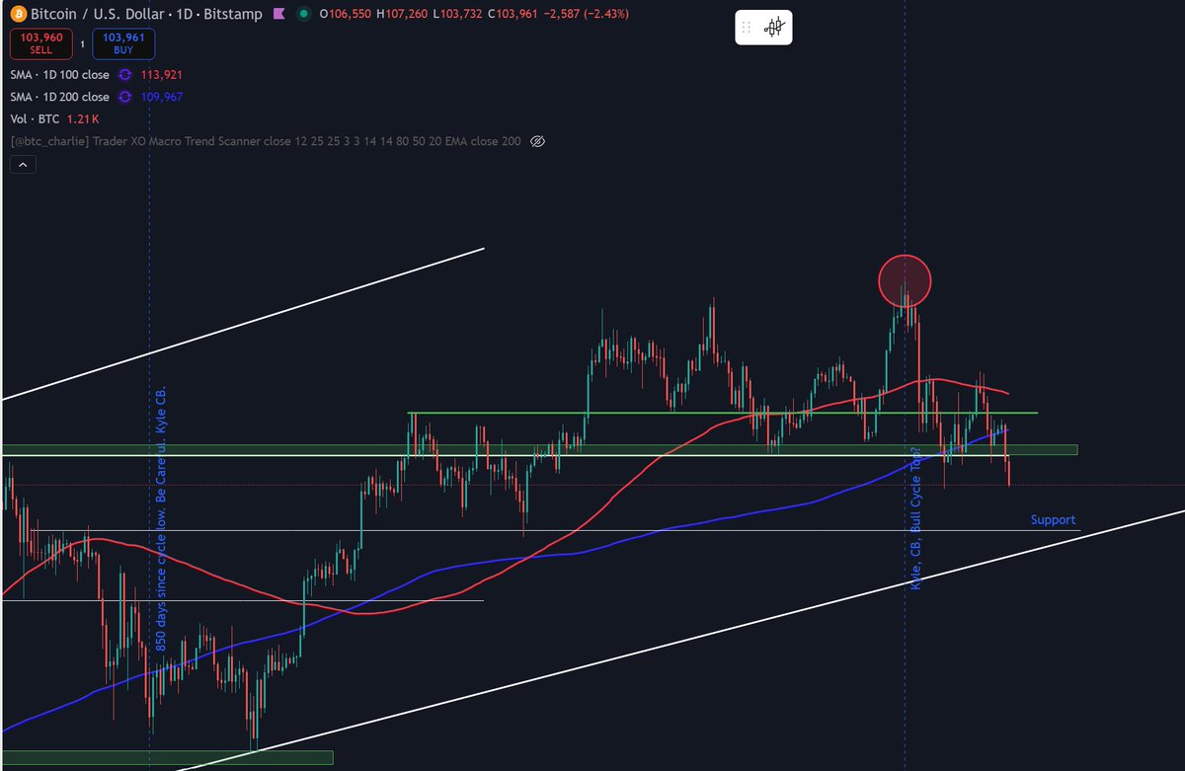This screenshot has width=1185, height=771.
Task: Select the Vol BTC indicator label
Action: pyautogui.click(x=34, y=118)
